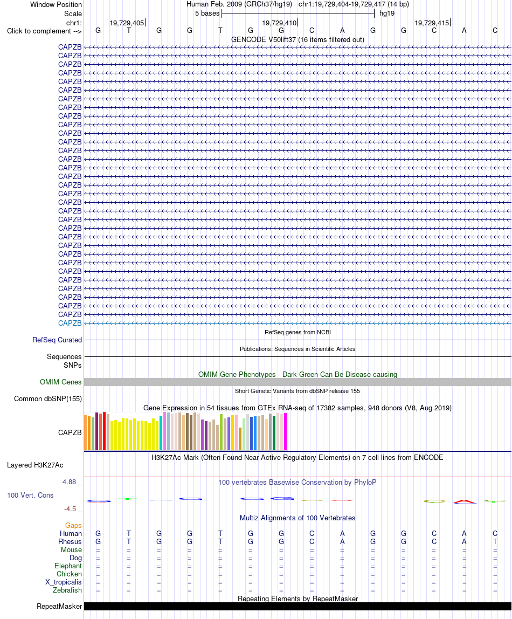The height and width of the screenshot is (619, 512).
Task: Open the 'RefSeq genes from NCBI' track title
Action: (297, 332)
